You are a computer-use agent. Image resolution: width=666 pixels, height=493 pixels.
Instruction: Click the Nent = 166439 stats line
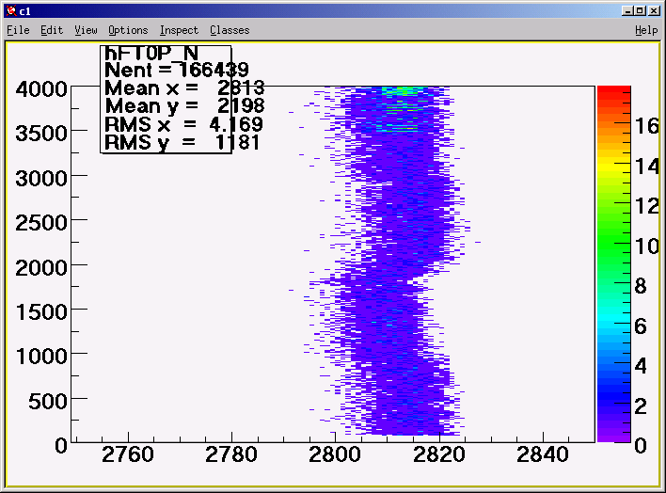point(177,71)
